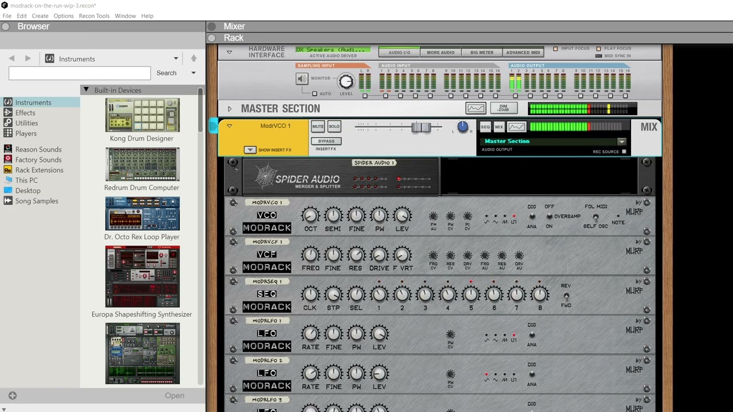Image resolution: width=733 pixels, height=412 pixels.
Task: Open the Options menu
Action: pos(64,16)
